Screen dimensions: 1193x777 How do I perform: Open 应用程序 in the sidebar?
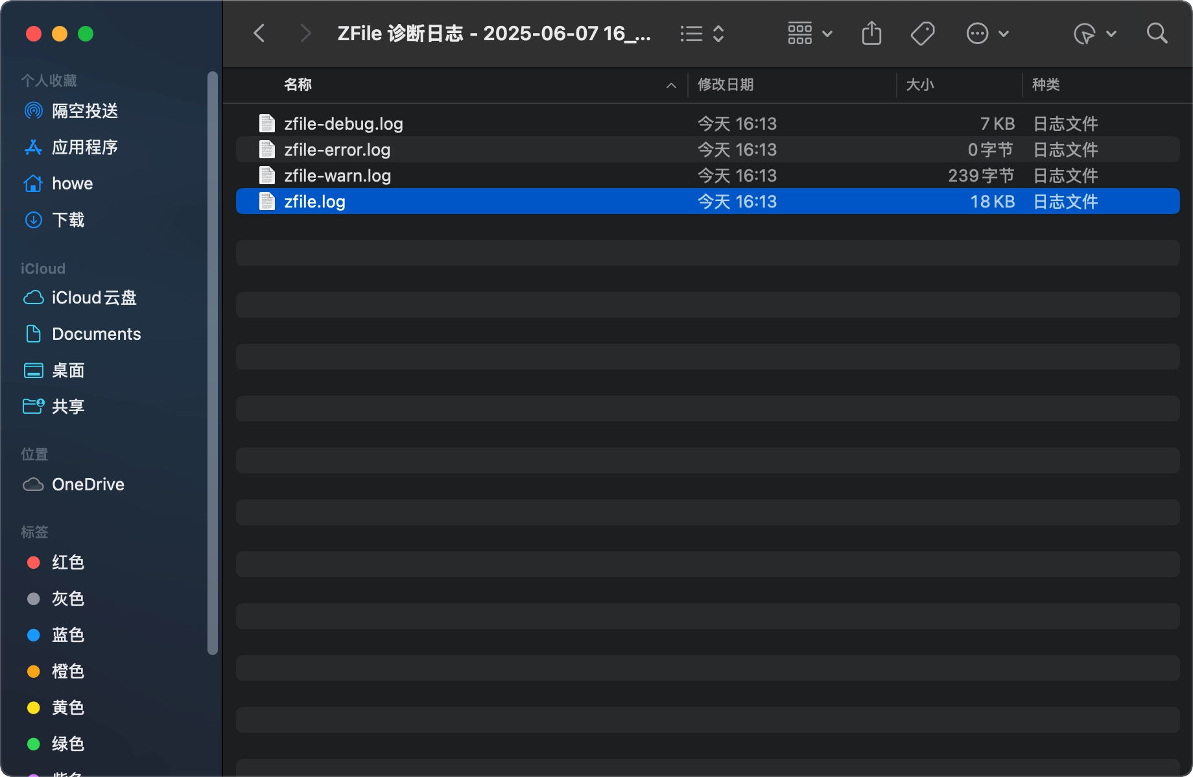(71, 147)
